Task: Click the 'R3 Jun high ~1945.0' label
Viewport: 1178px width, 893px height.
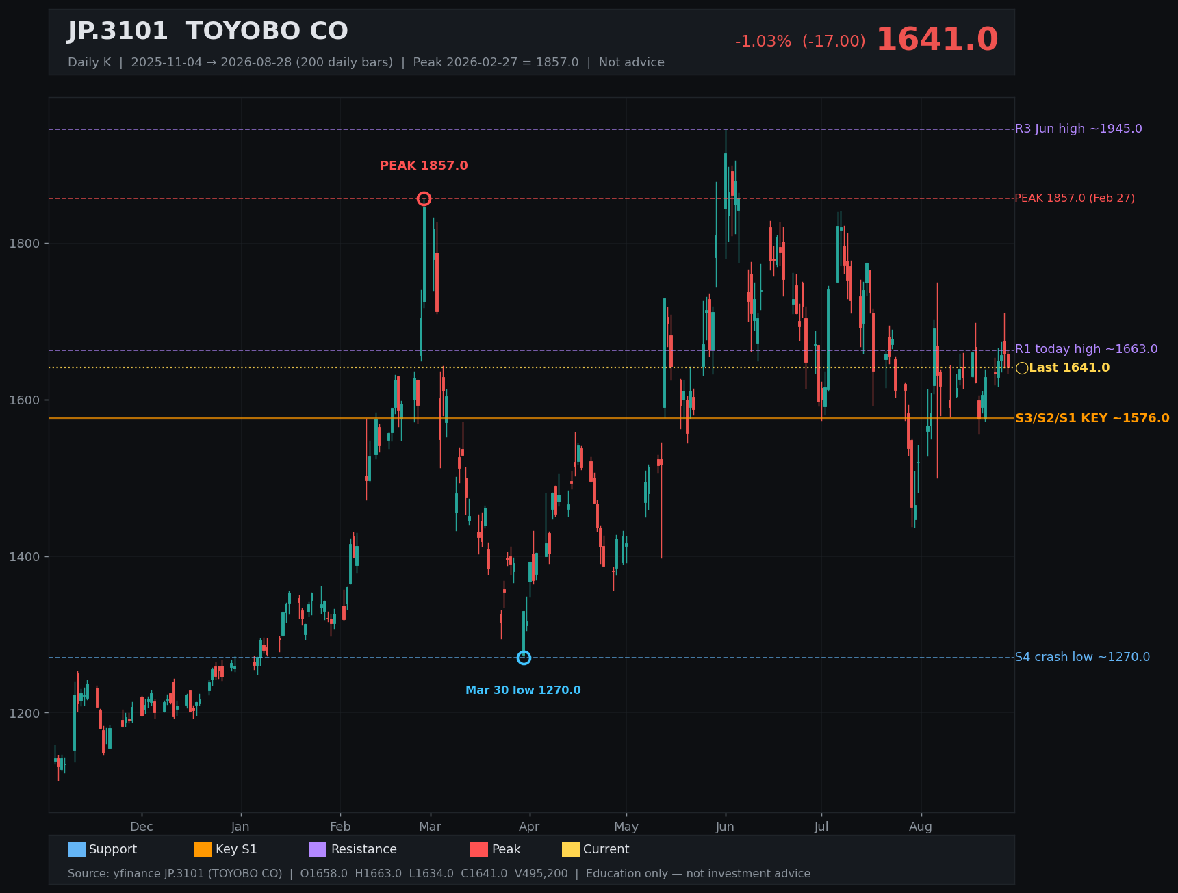Action: pos(1078,129)
